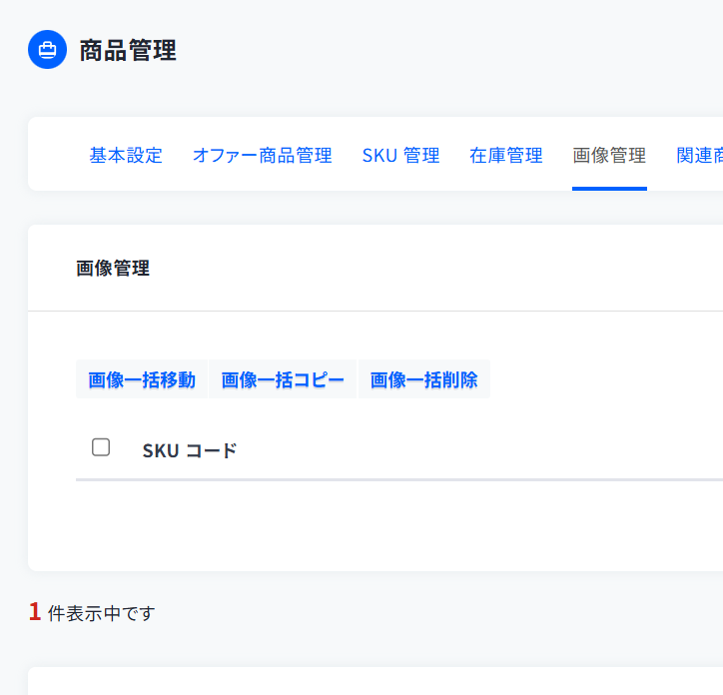Image resolution: width=723 pixels, height=695 pixels.
Task: Tick the select-all checkbox beside SKU コード
Action: pyautogui.click(x=101, y=447)
